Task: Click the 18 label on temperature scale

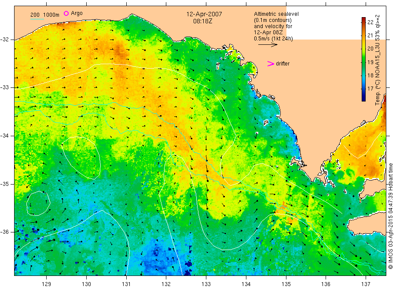Action: point(370,75)
